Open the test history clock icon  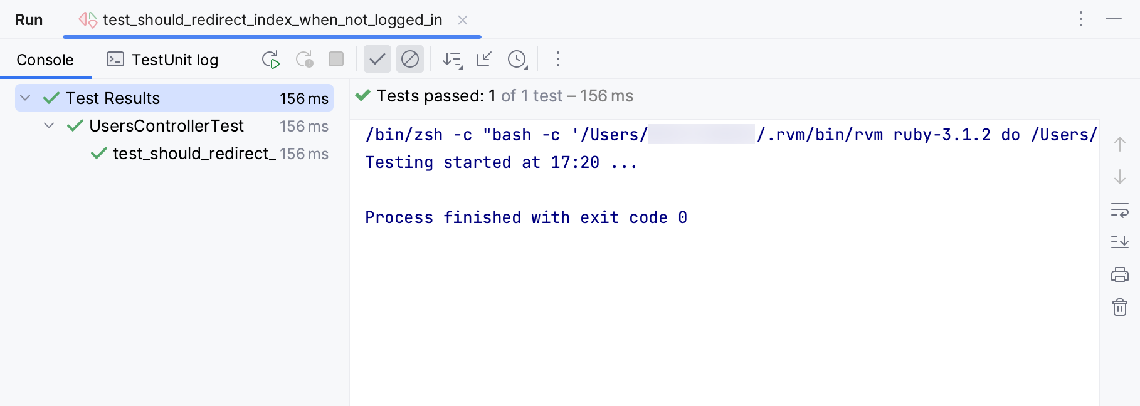click(516, 60)
